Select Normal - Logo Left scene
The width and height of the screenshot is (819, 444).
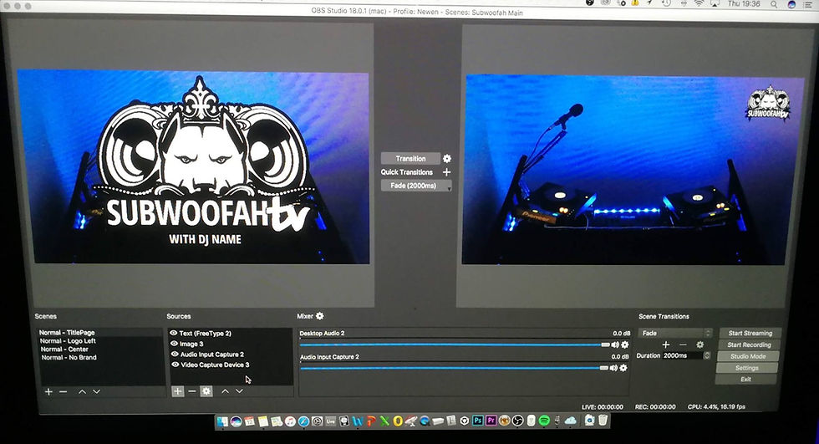(x=100, y=340)
